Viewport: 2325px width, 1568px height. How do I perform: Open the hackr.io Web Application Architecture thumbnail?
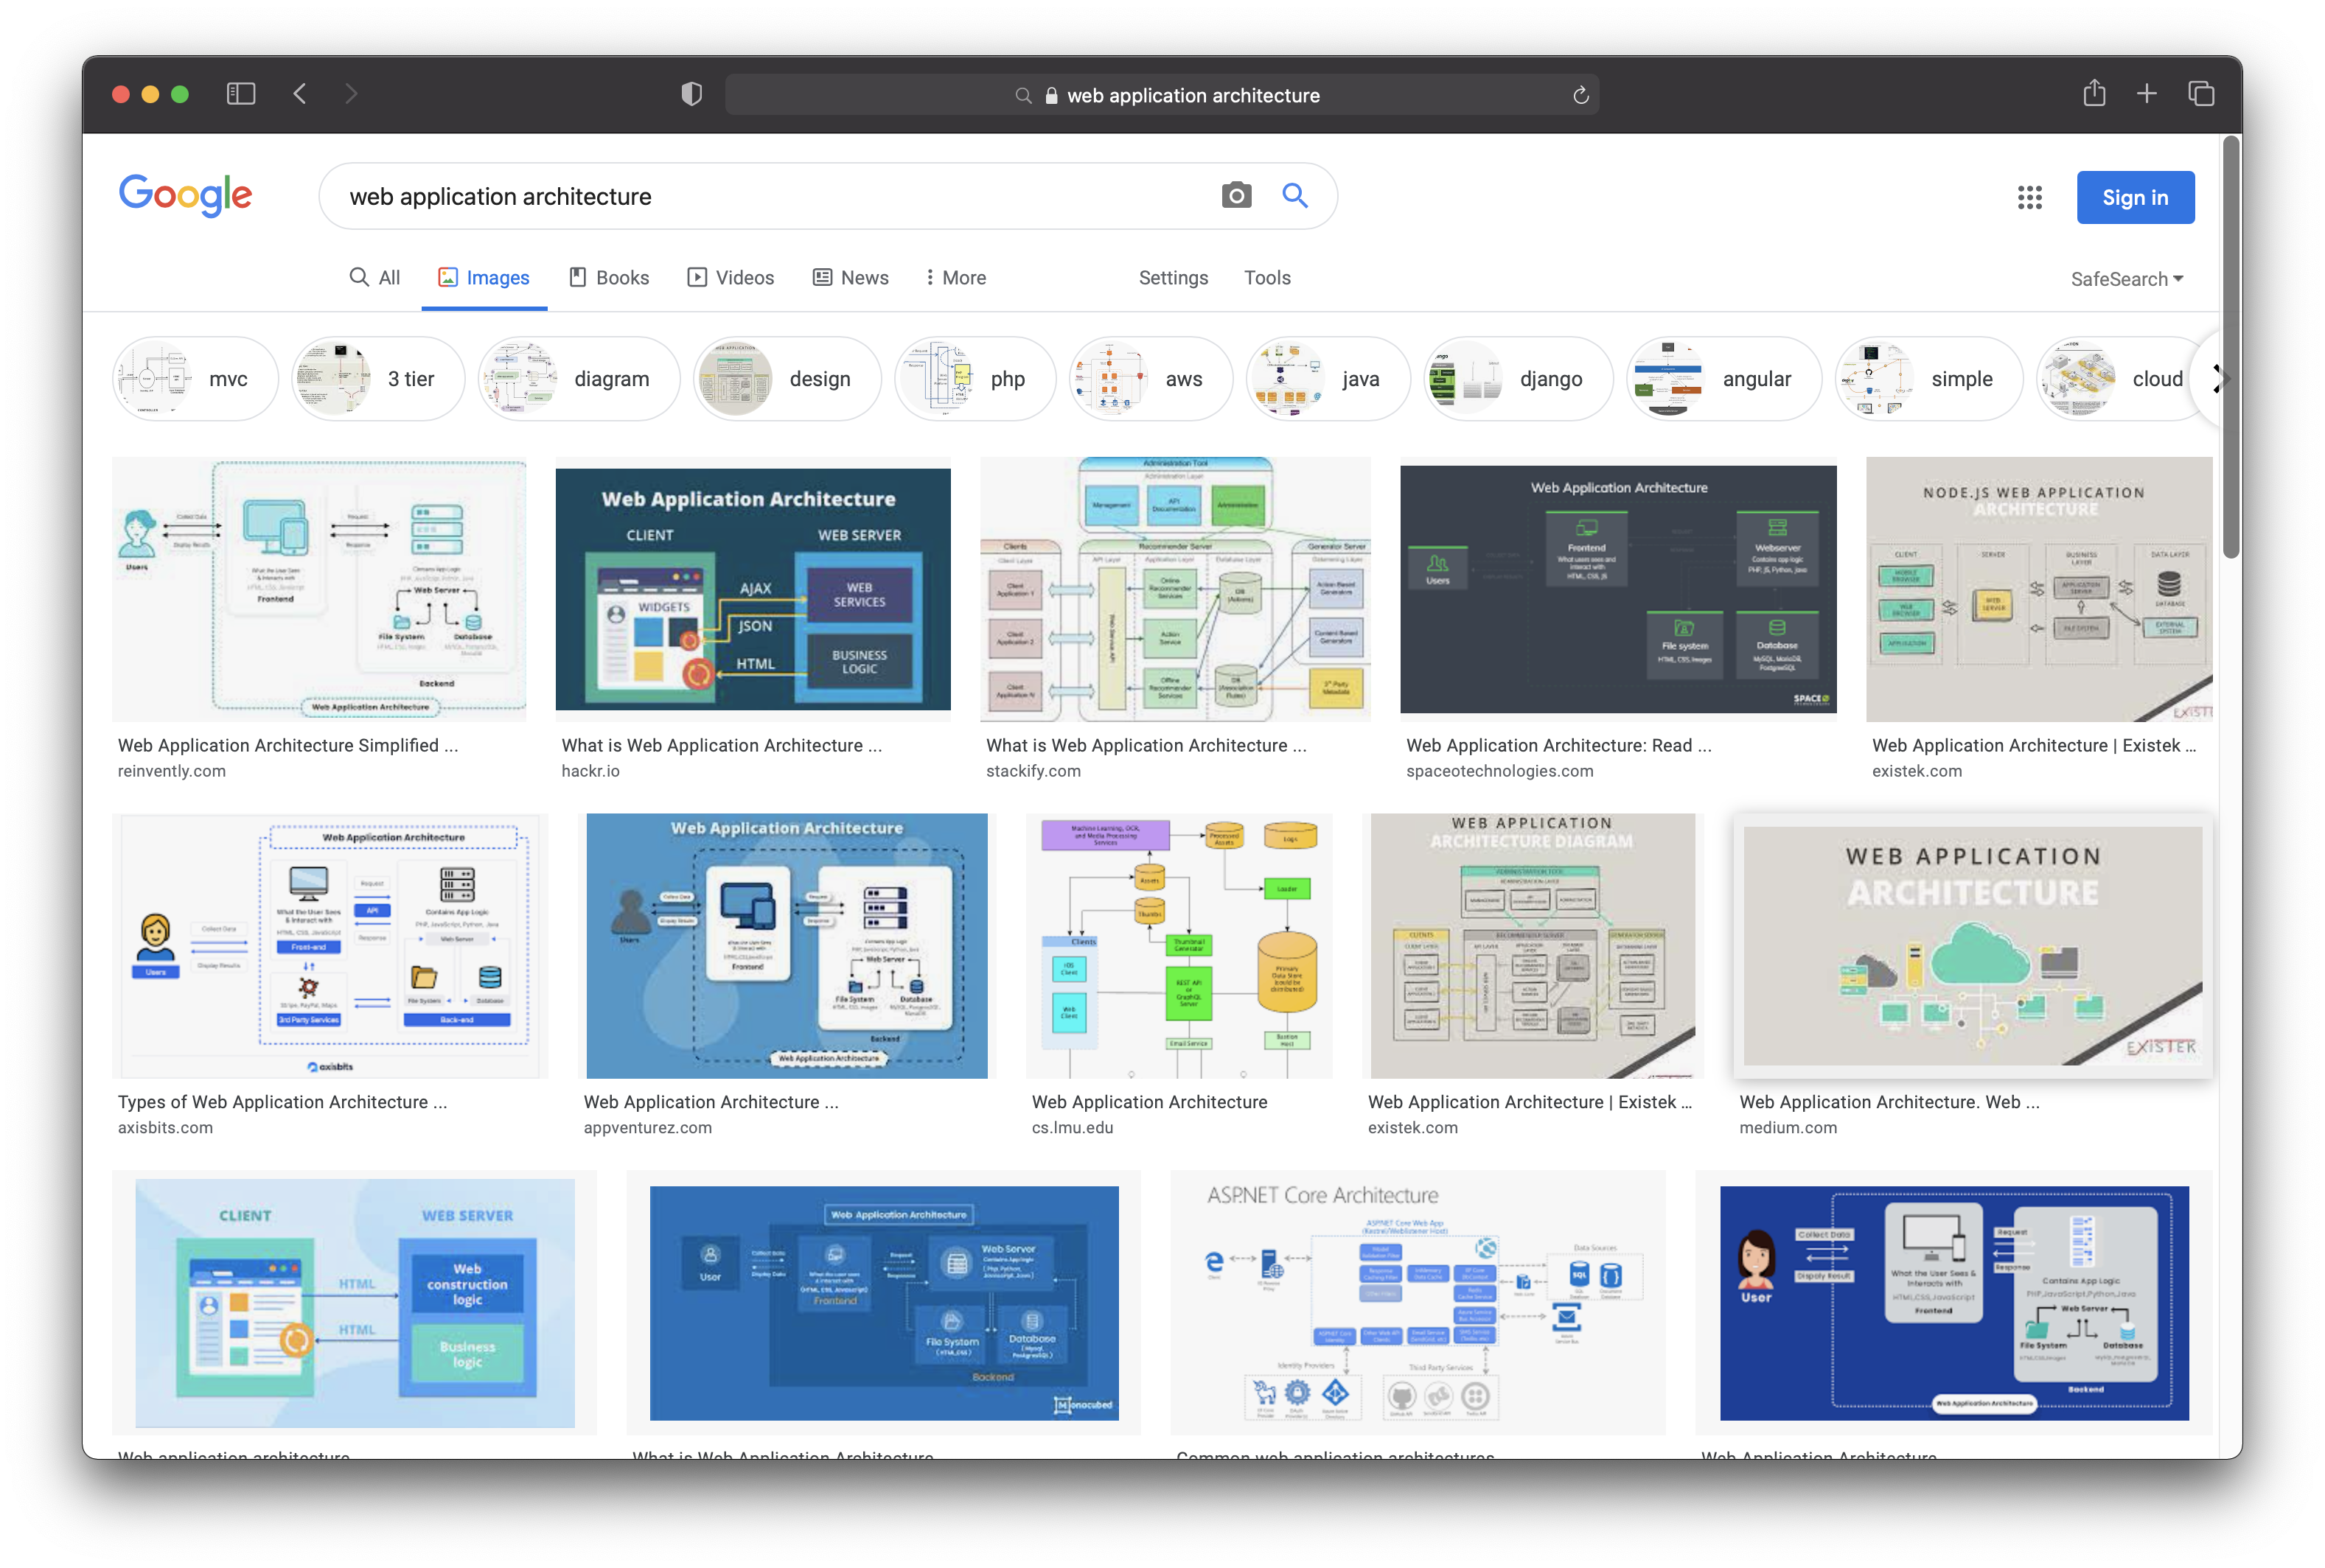(753, 590)
